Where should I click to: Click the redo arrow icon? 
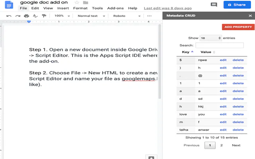(x=18, y=16)
